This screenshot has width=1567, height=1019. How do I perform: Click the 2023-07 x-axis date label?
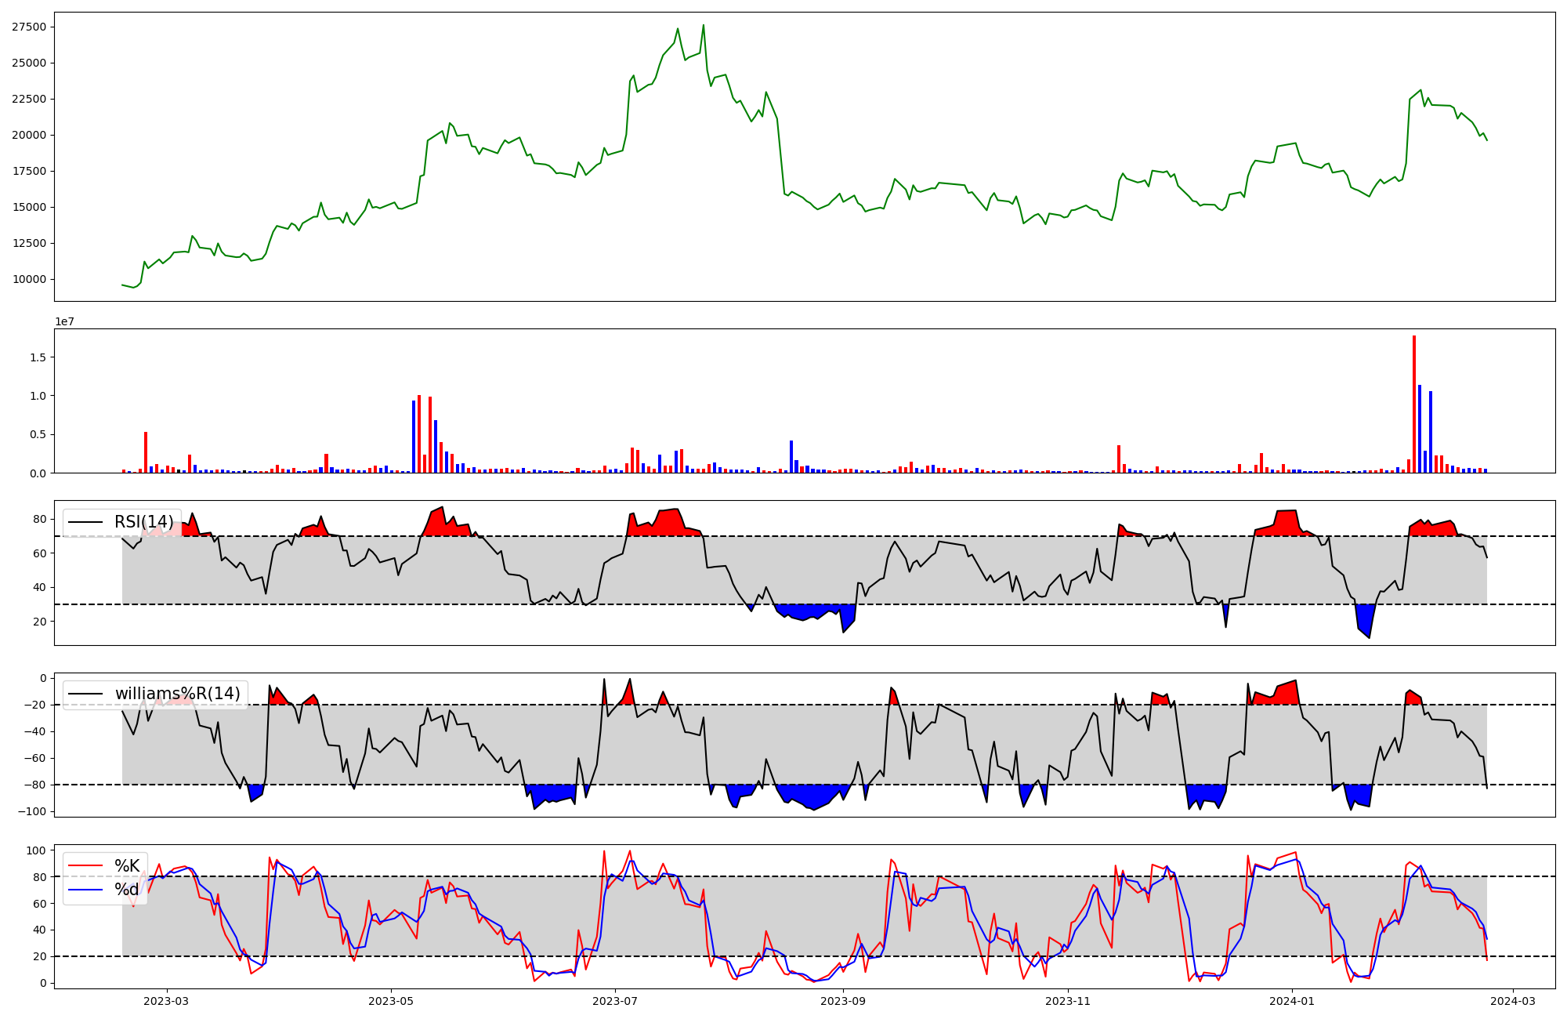[x=615, y=1001]
